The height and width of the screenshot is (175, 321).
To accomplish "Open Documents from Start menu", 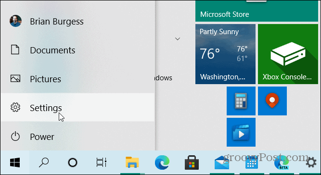I will click(x=77, y=50).
